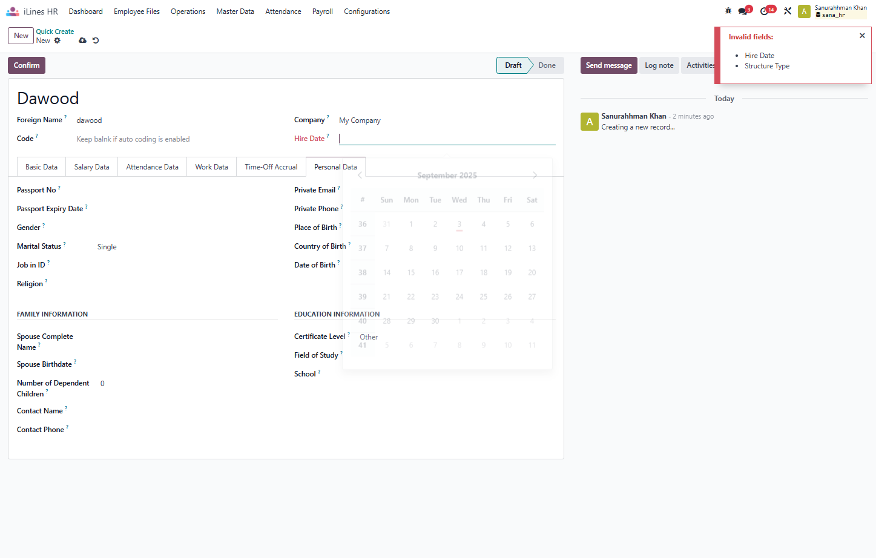Go to previous month in calendar
This screenshot has height=558, width=876.
[360, 176]
